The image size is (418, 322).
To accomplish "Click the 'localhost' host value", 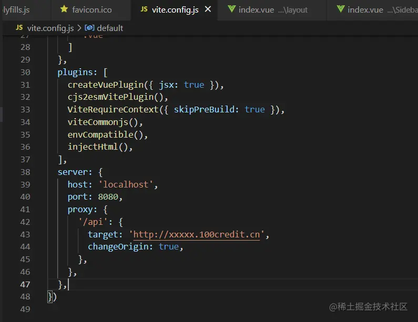I will click(126, 184).
